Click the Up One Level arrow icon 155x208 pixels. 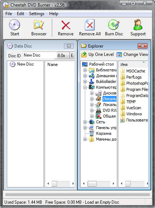click(x=84, y=54)
